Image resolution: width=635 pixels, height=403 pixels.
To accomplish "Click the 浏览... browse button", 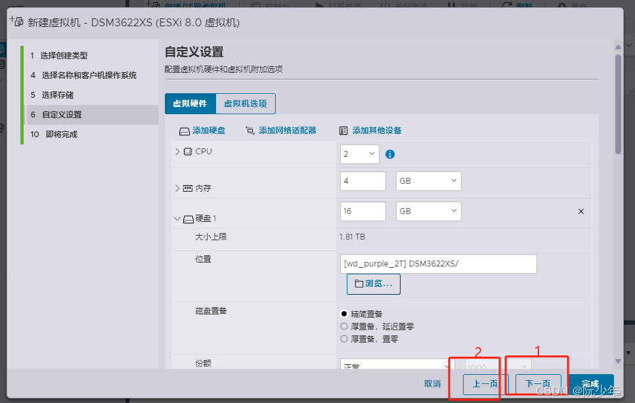I will (373, 284).
